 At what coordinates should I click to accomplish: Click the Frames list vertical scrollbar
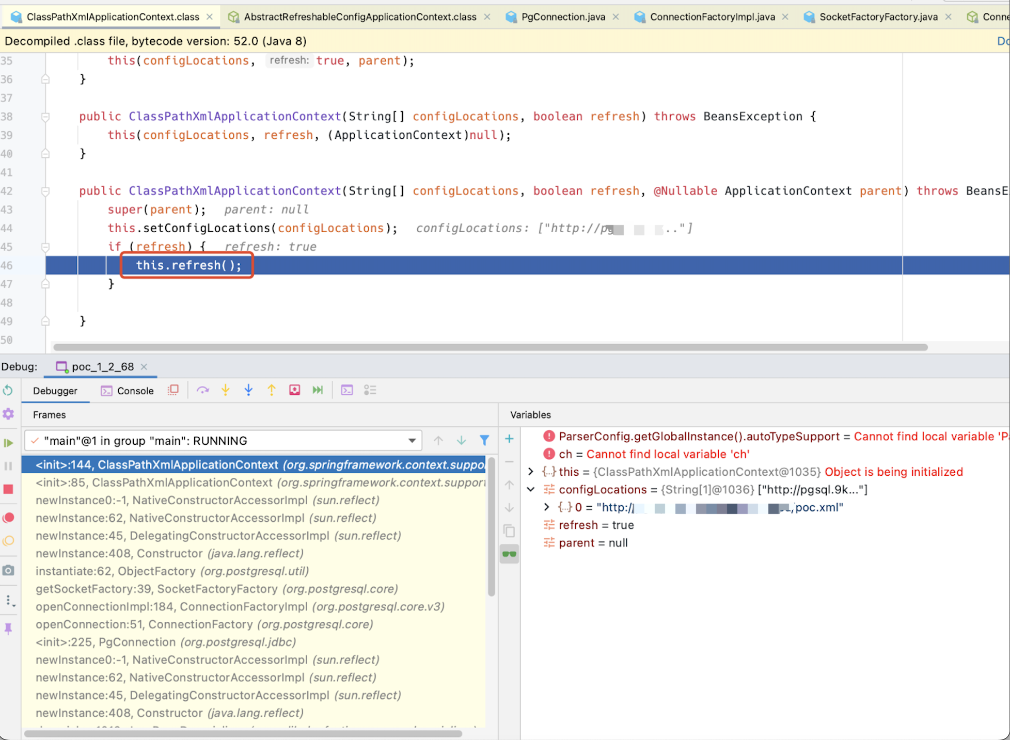point(491,526)
